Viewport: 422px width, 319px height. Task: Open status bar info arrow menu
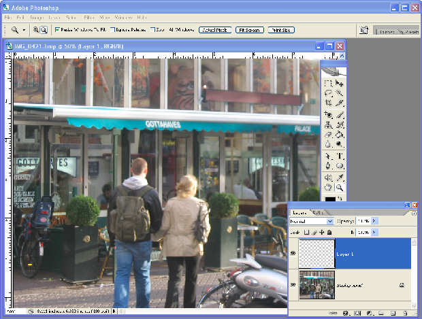[114, 312]
